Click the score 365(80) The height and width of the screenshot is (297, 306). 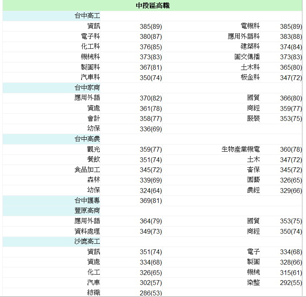point(291,68)
